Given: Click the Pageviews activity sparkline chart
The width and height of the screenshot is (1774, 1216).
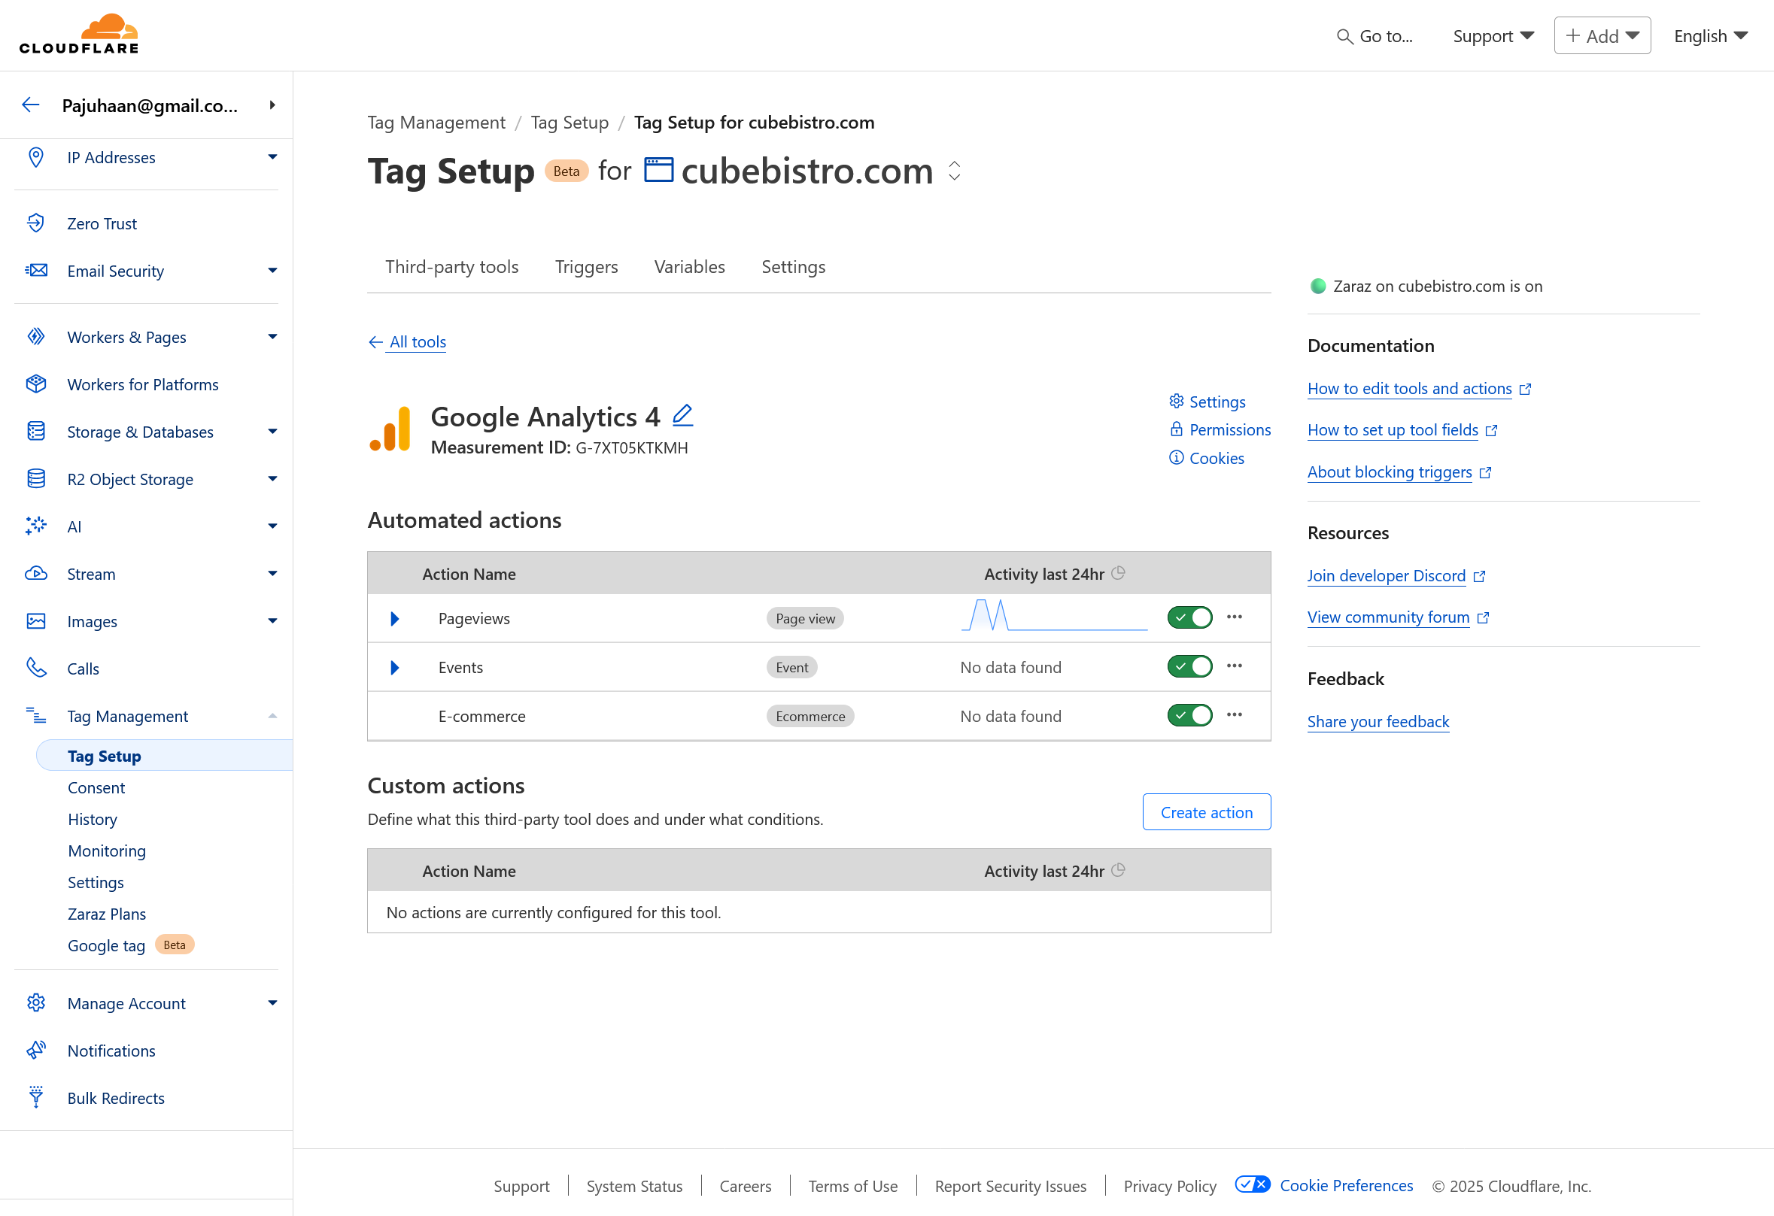Looking at the screenshot, I should 1054,615.
